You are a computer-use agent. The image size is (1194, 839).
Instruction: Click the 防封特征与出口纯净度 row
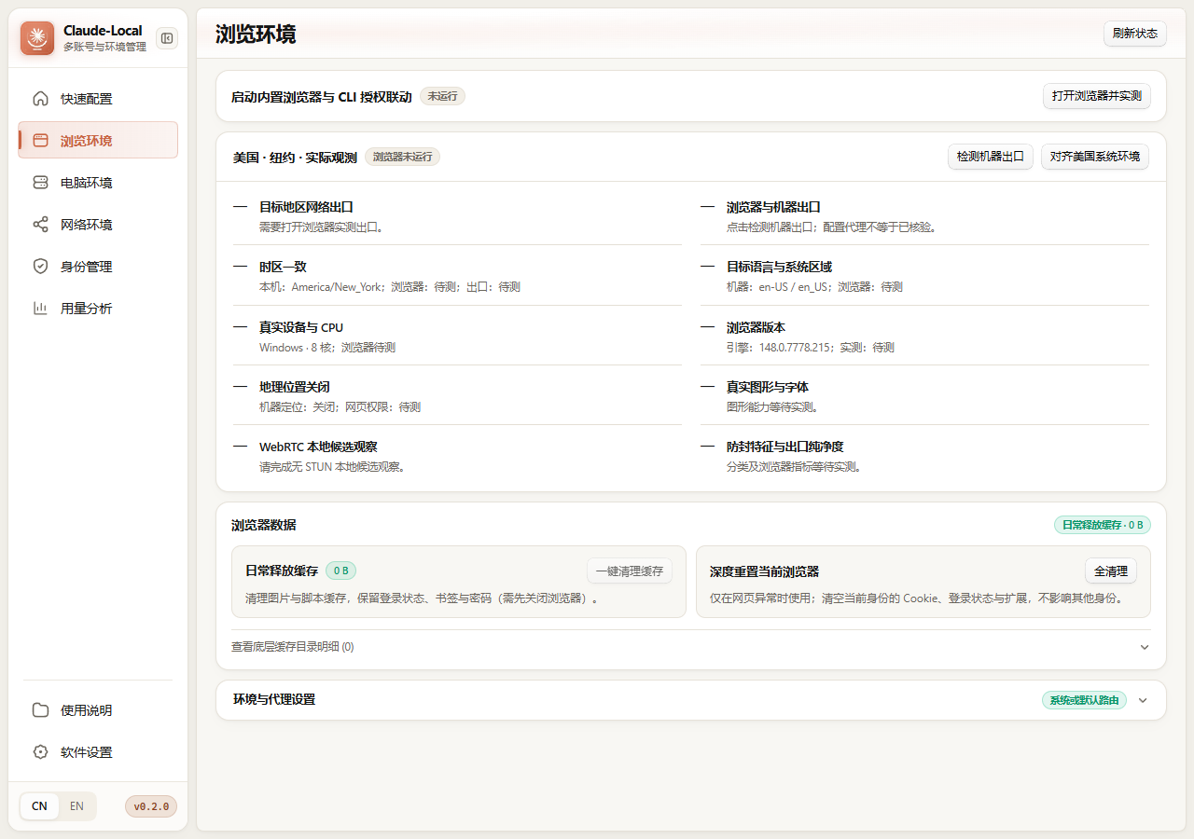924,456
